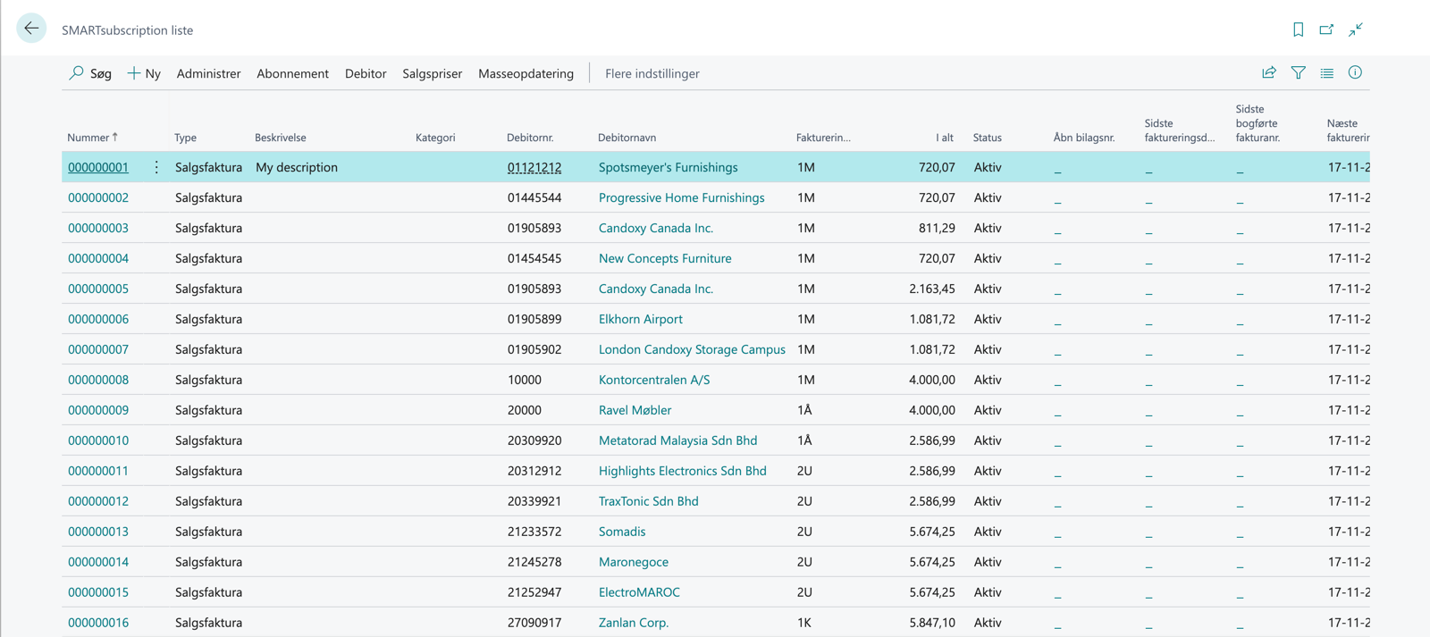
Task: Open customer Metatorad Malaysia Sdn Bhd
Action: coord(677,440)
